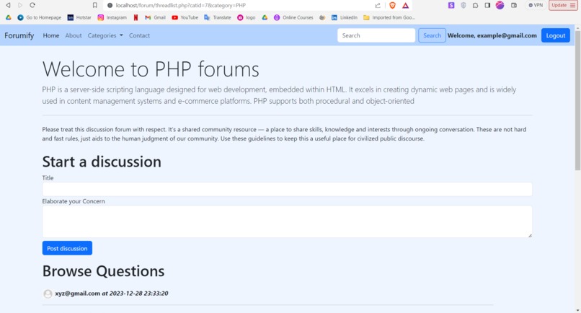Expand the Categories dropdown
The height and width of the screenshot is (313, 581).
pyautogui.click(x=105, y=35)
